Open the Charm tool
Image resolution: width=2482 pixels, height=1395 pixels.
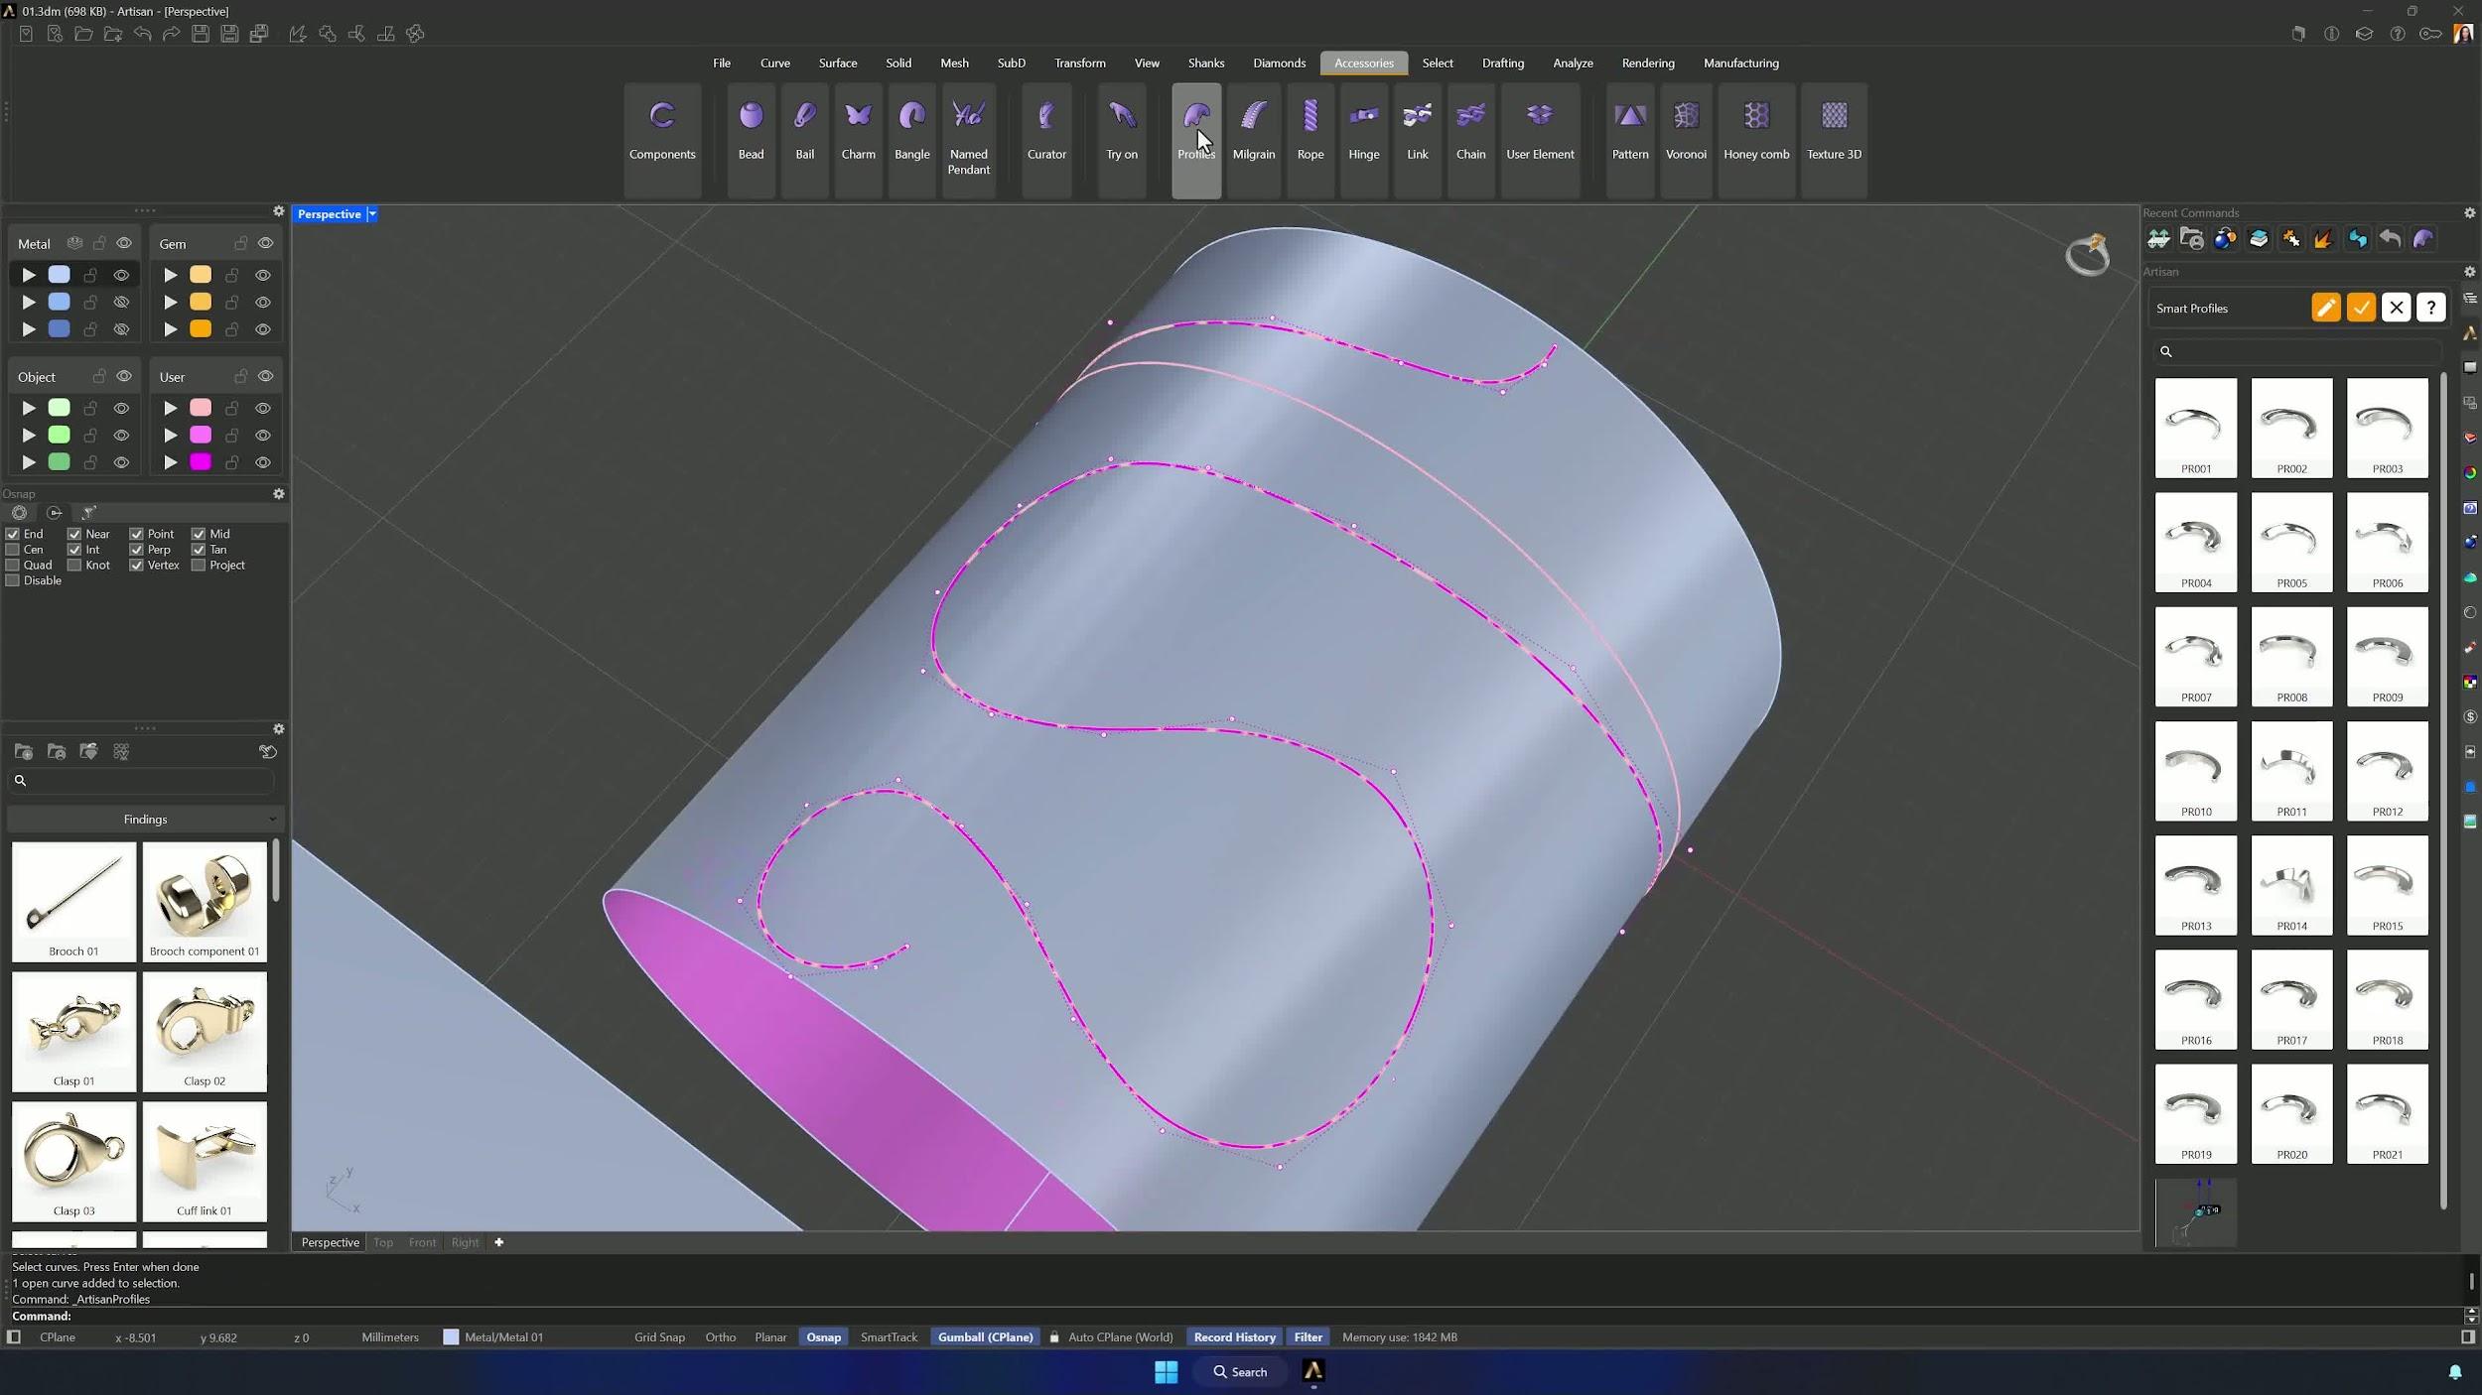tap(858, 140)
